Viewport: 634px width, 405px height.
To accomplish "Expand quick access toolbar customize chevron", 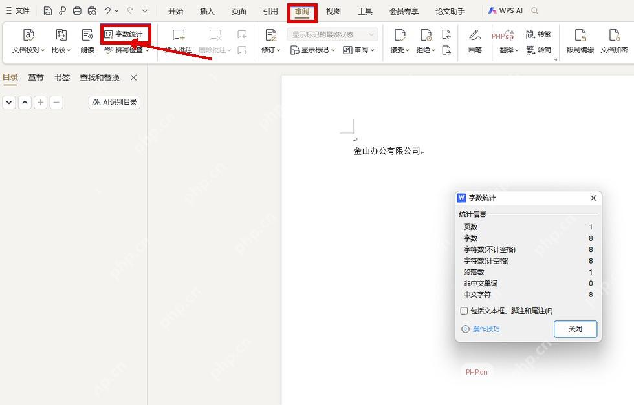I will coord(145,11).
